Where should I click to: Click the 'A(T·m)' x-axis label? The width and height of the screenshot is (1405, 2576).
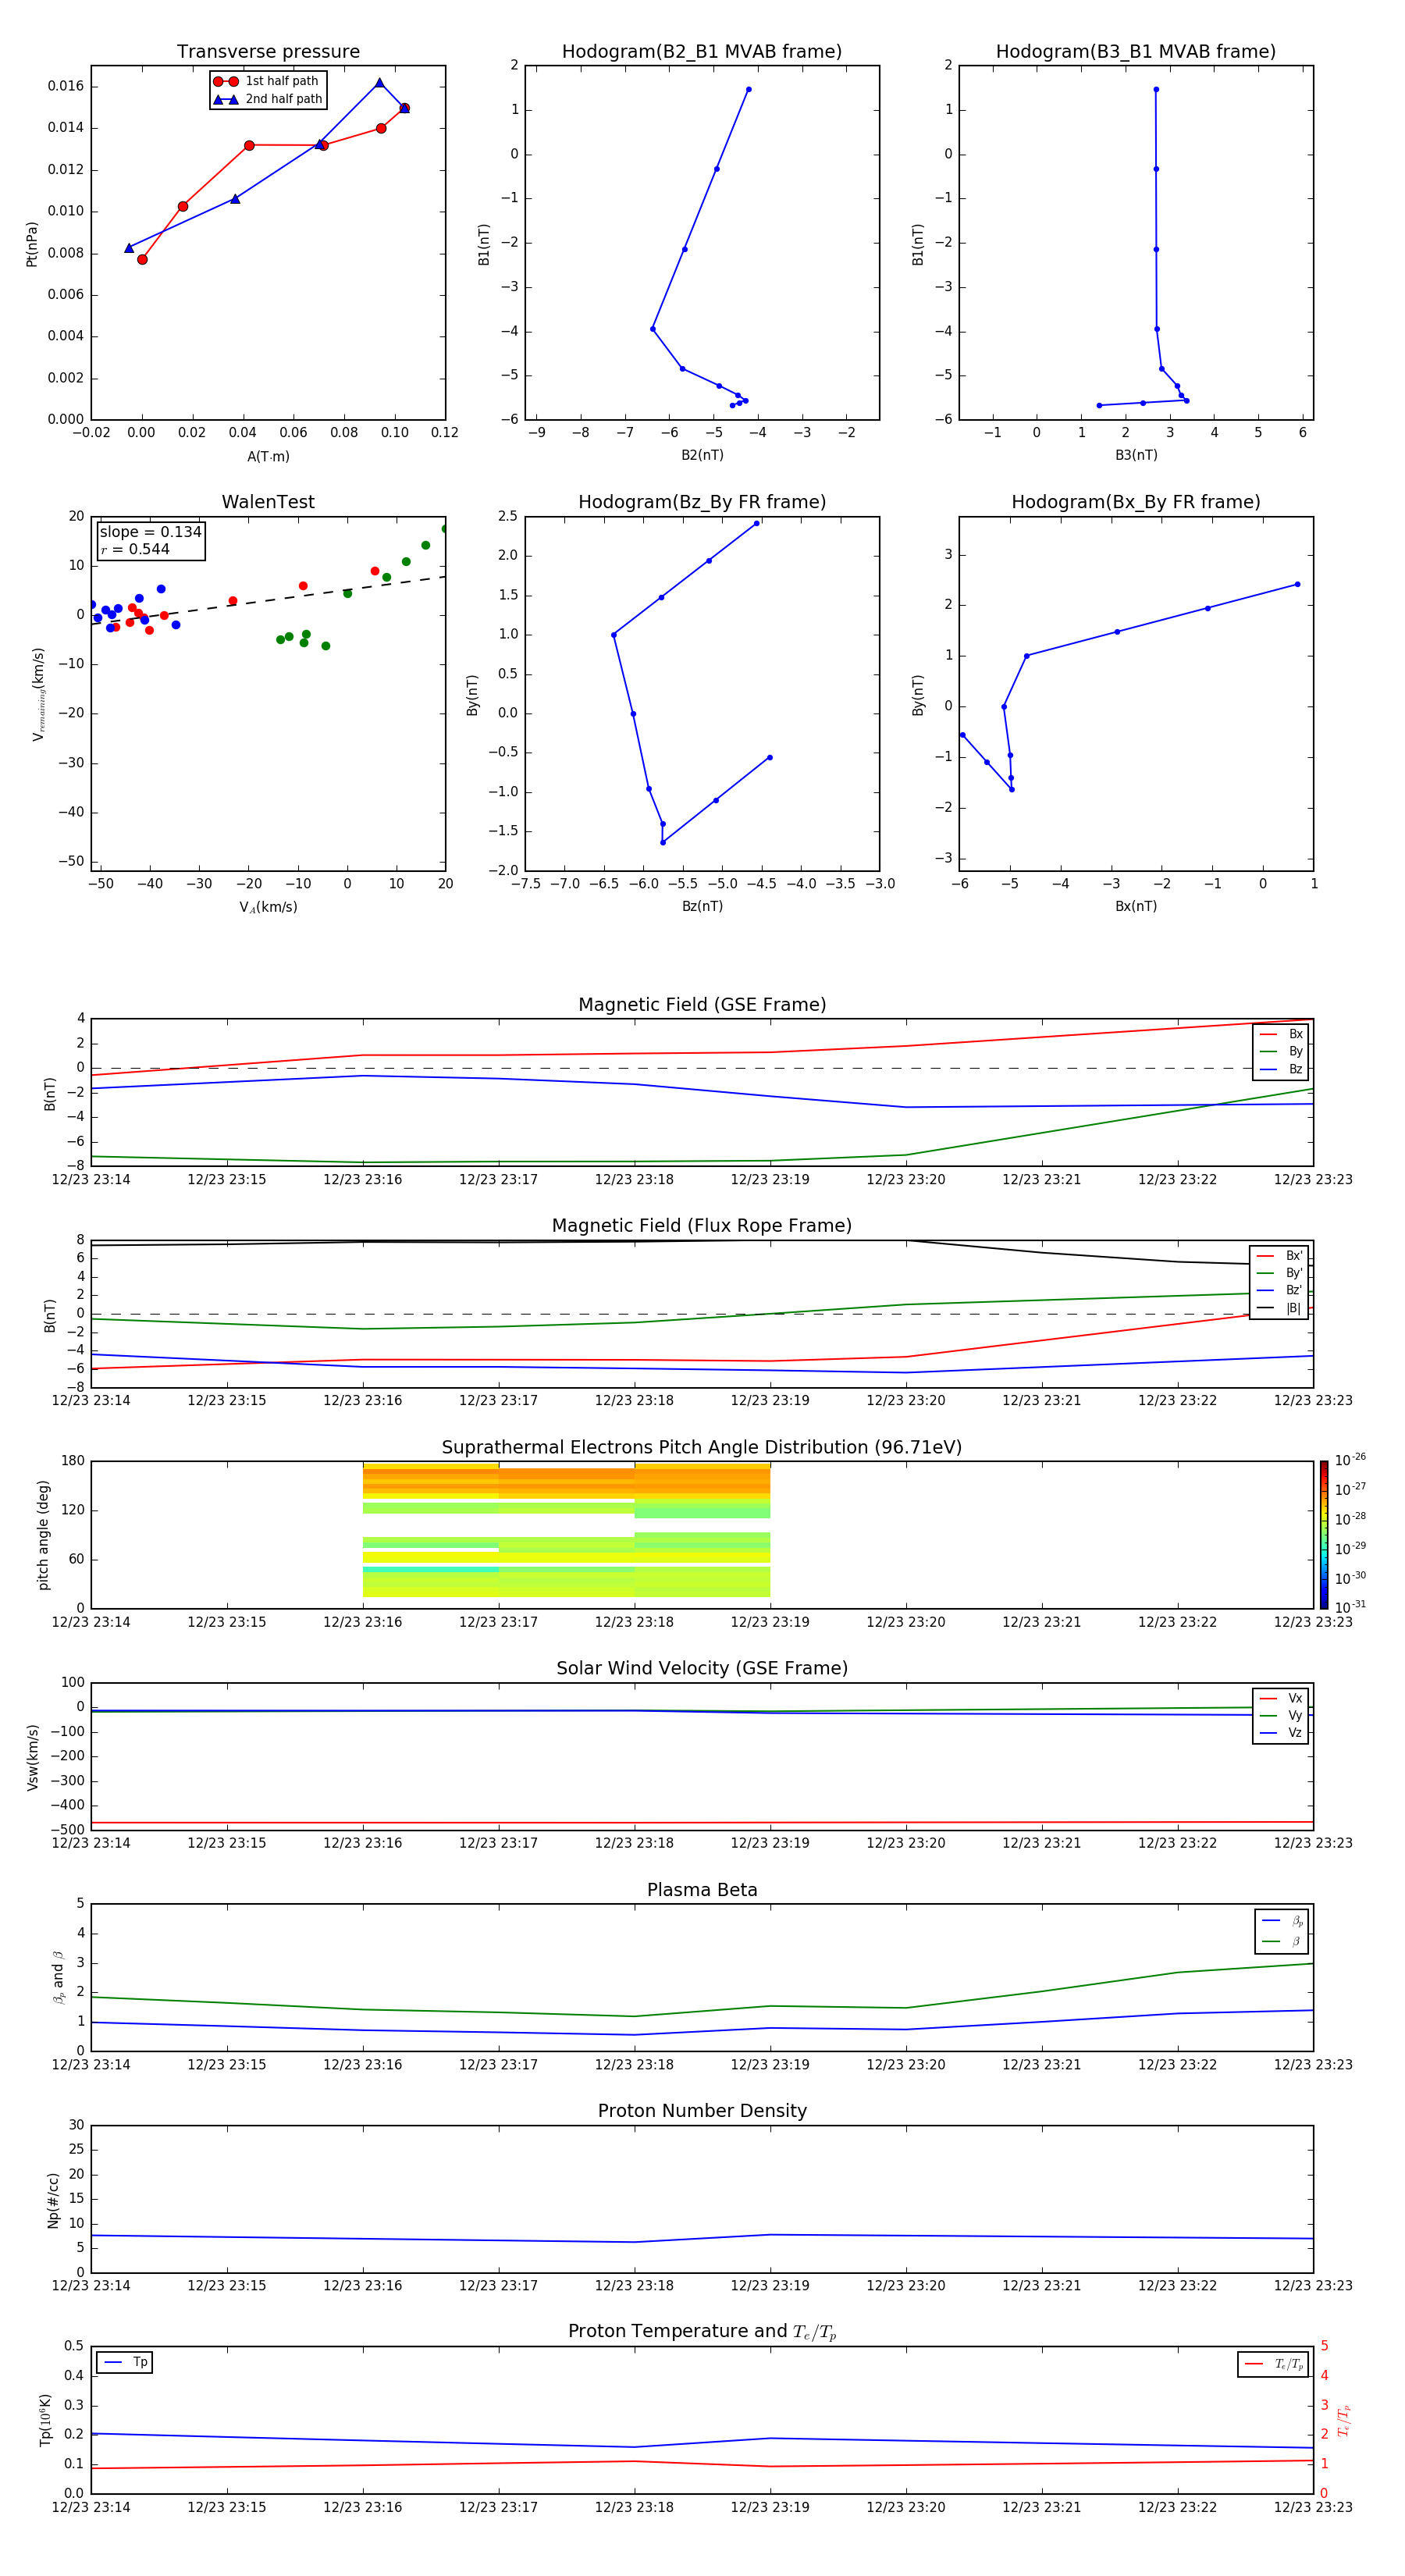pos(268,457)
